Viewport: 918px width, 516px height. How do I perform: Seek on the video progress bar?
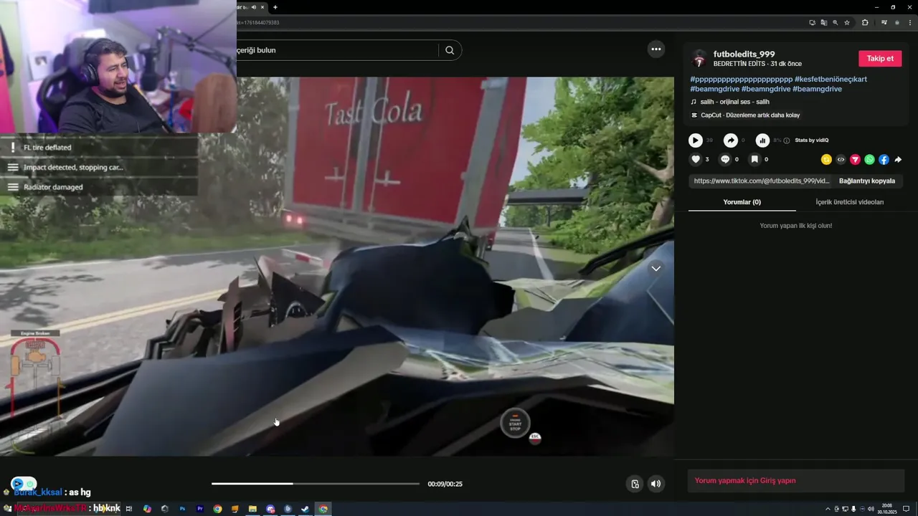(316, 484)
